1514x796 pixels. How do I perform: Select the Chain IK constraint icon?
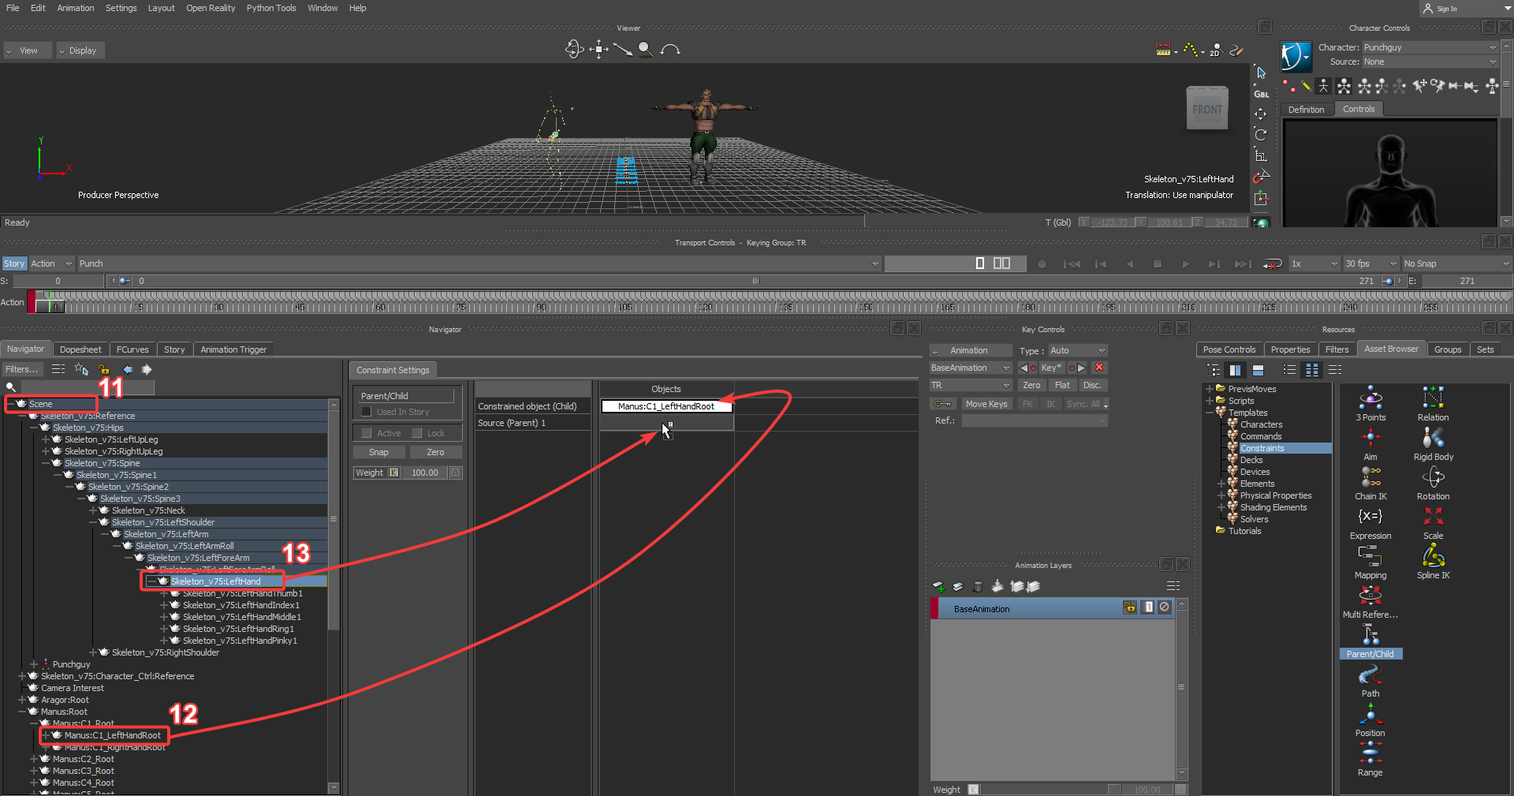point(1370,477)
